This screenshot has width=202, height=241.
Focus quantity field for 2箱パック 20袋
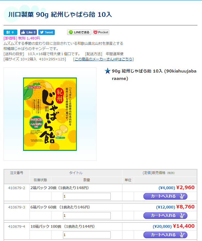(87, 196)
